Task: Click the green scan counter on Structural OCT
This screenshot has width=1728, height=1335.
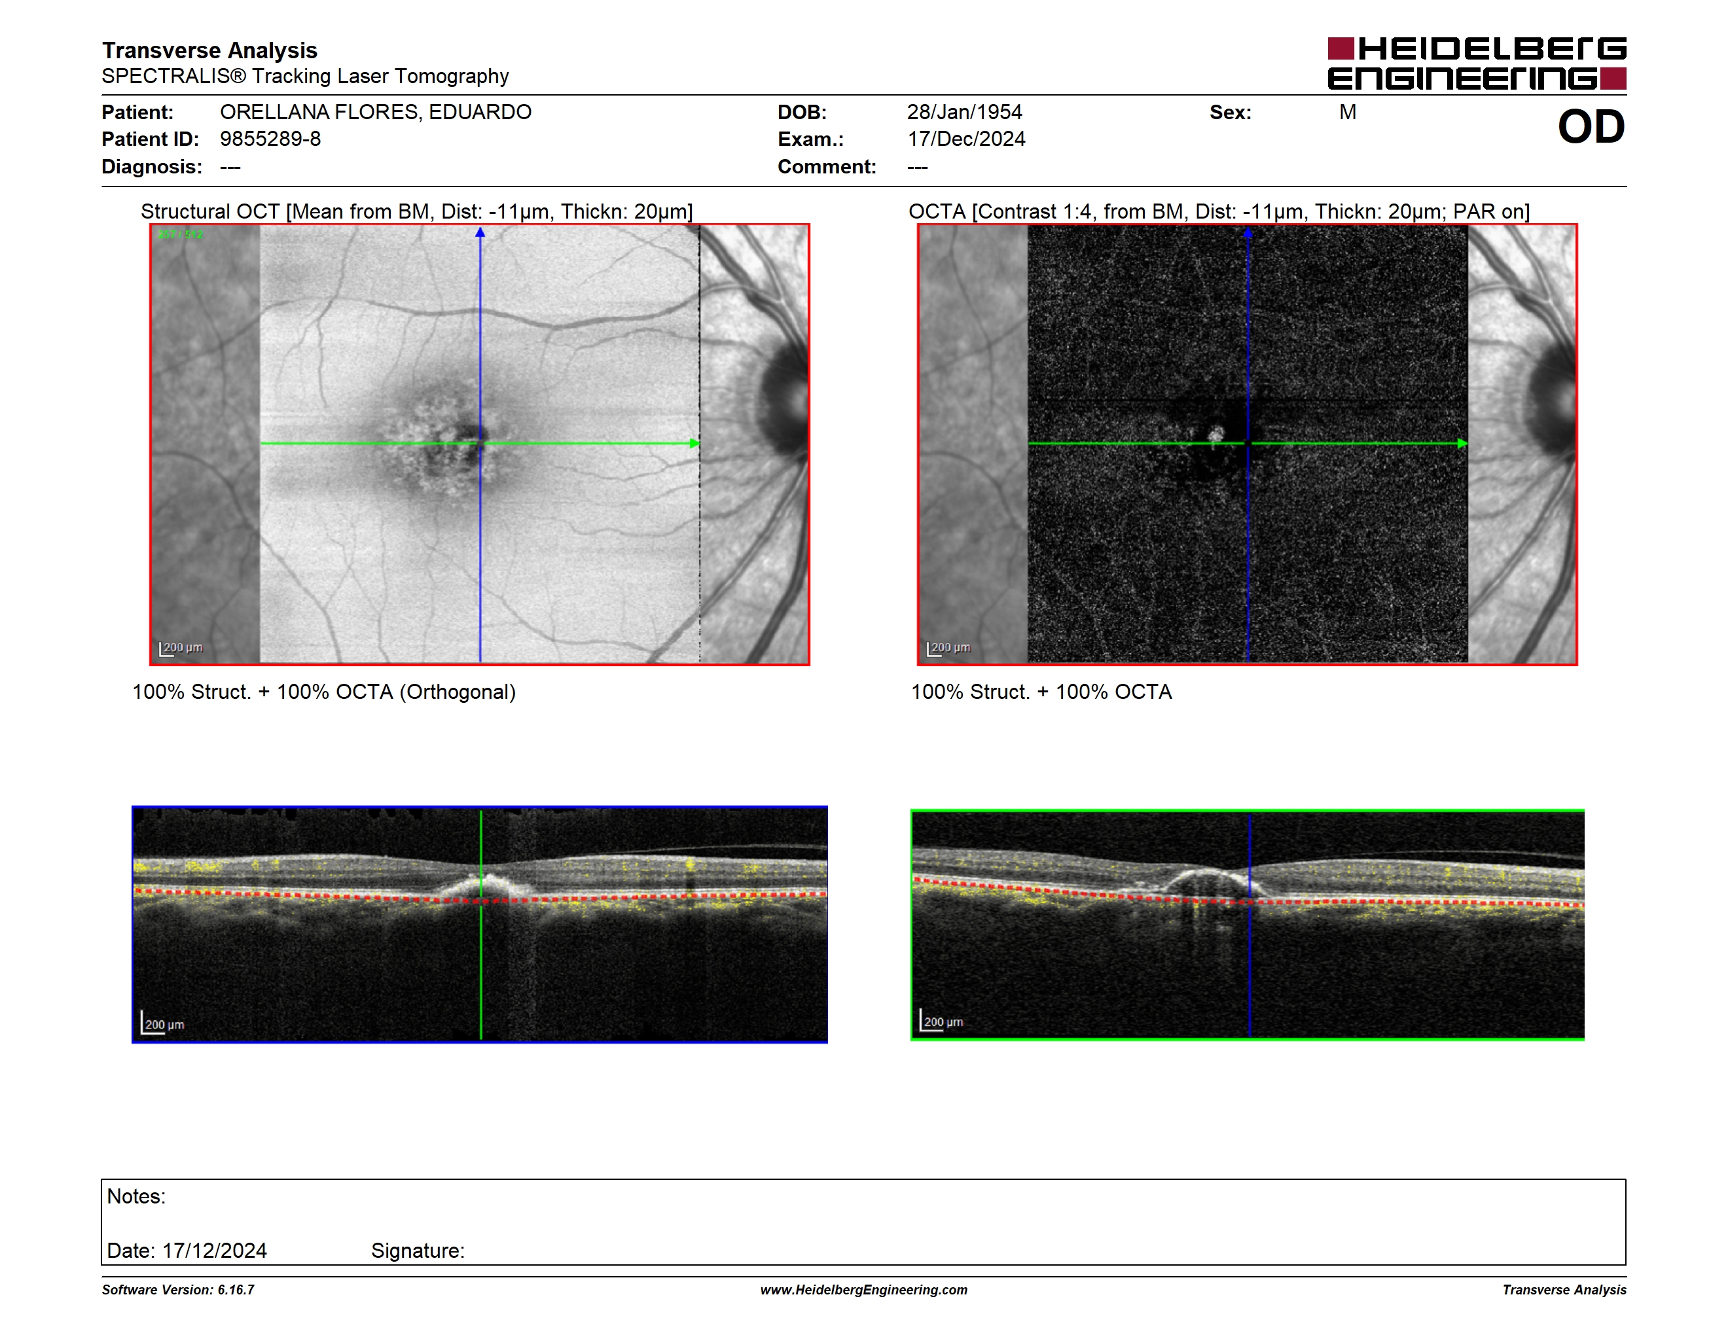Action: [179, 234]
